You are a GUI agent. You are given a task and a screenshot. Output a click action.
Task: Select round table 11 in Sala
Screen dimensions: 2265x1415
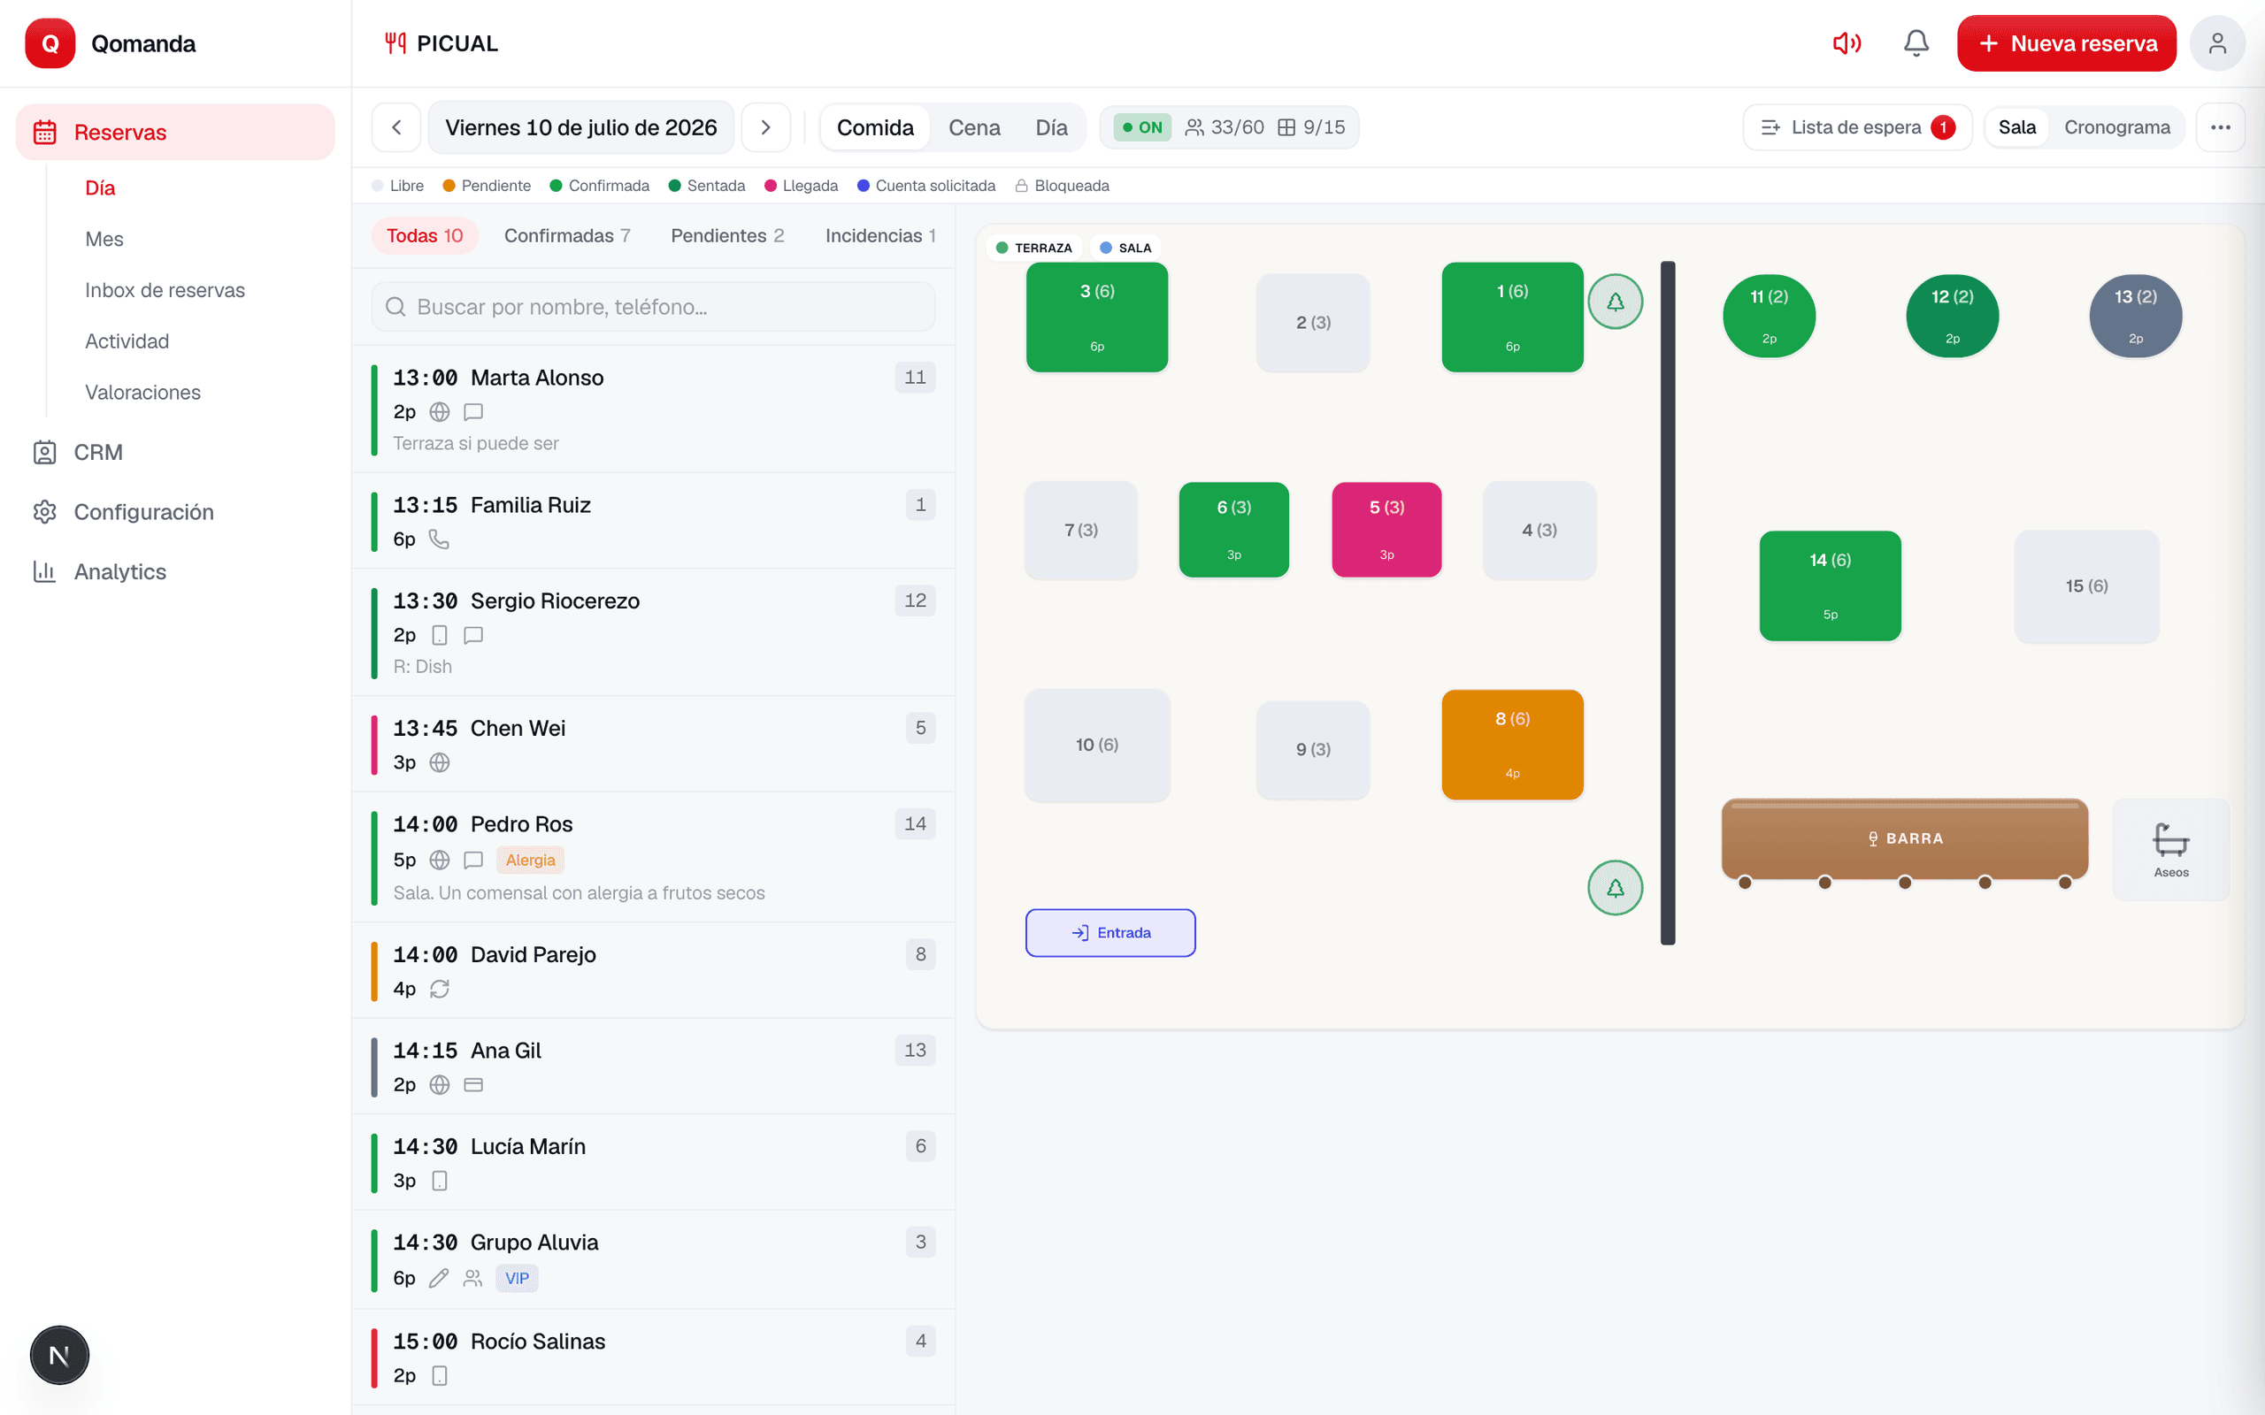[x=1769, y=316]
